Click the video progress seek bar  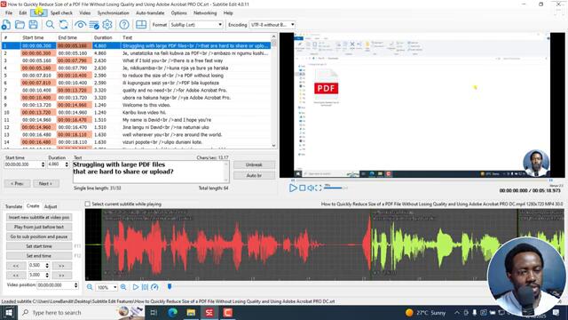(422, 180)
